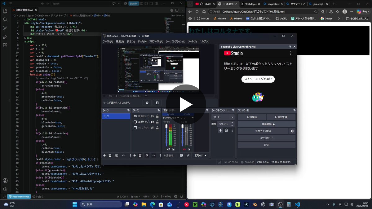Viewport: 372px width, 209px height.
Task: Toggle lock on 映像キャプチャ source
Action: (x=157, y=116)
